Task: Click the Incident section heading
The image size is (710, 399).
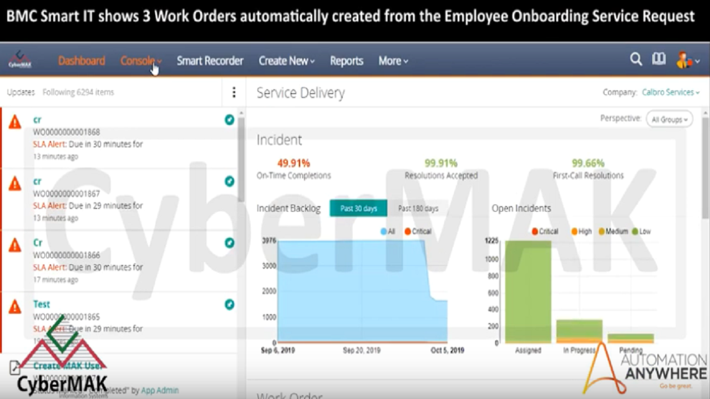Action: (x=279, y=140)
